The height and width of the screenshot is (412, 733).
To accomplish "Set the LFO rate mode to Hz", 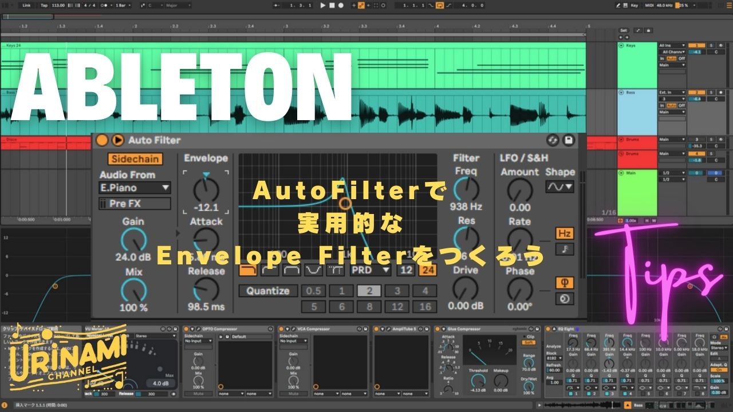I will (x=565, y=233).
